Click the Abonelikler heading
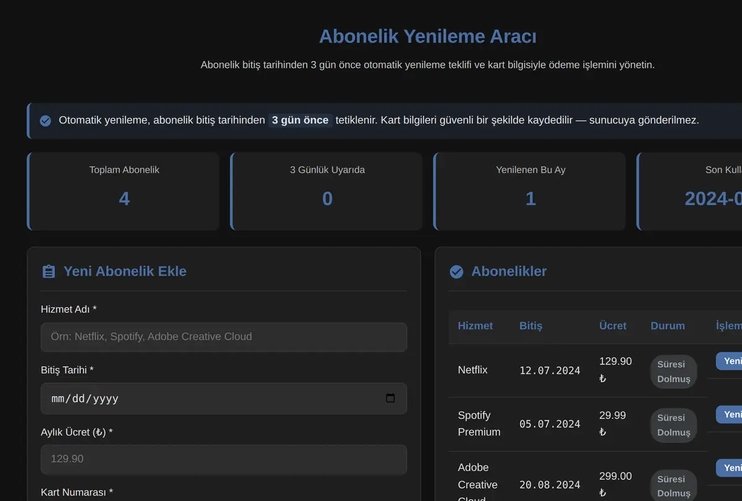The width and height of the screenshot is (742, 501). point(509,271)
